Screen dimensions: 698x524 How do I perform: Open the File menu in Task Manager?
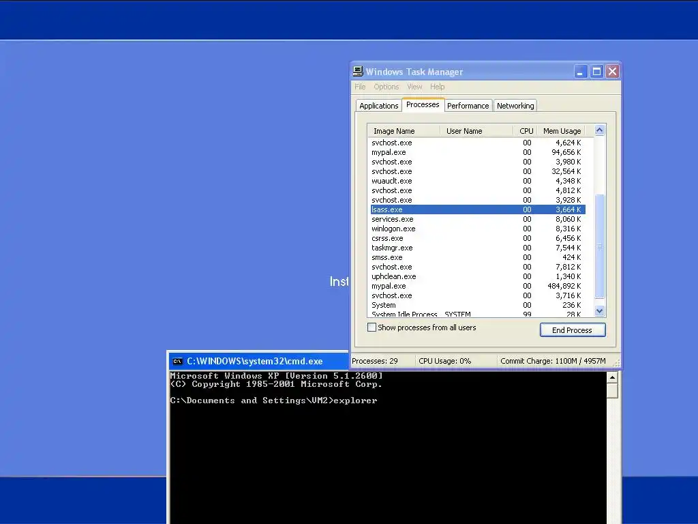pyautogui.click(x=360, y=87)
